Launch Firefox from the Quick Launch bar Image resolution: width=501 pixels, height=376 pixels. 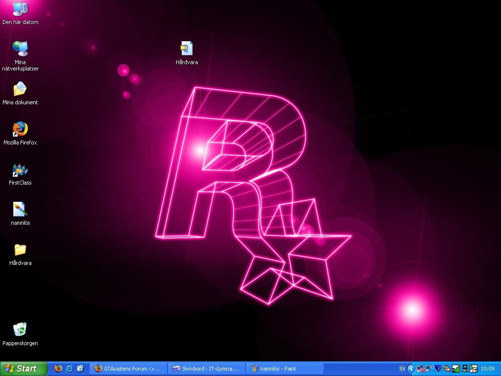pos(58,369)
